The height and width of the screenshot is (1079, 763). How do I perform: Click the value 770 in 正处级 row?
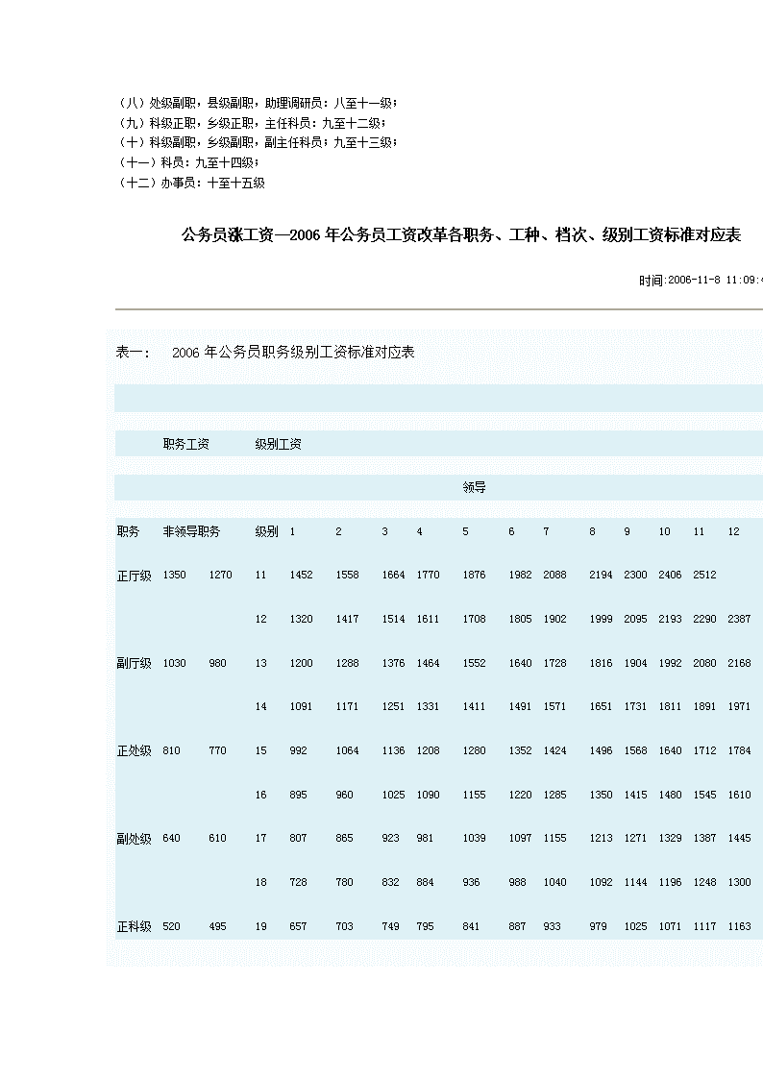(217, 750)
